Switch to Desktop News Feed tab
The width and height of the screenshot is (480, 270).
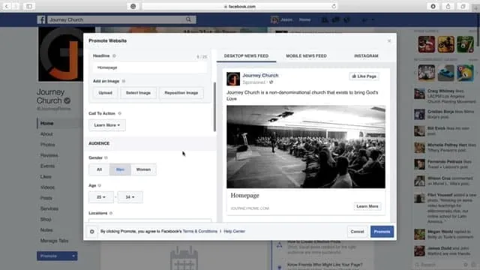click(x=246, y=56)
